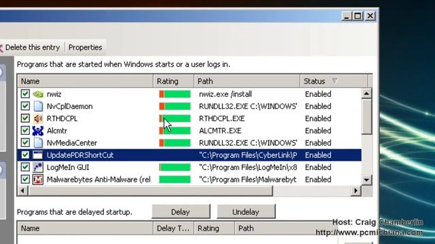Click the Undelay button
435x244 pixels.
coord(246,212)
